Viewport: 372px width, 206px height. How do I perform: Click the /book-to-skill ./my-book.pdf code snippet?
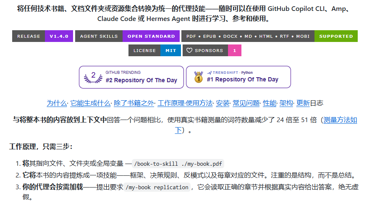[x=178, y=164]
